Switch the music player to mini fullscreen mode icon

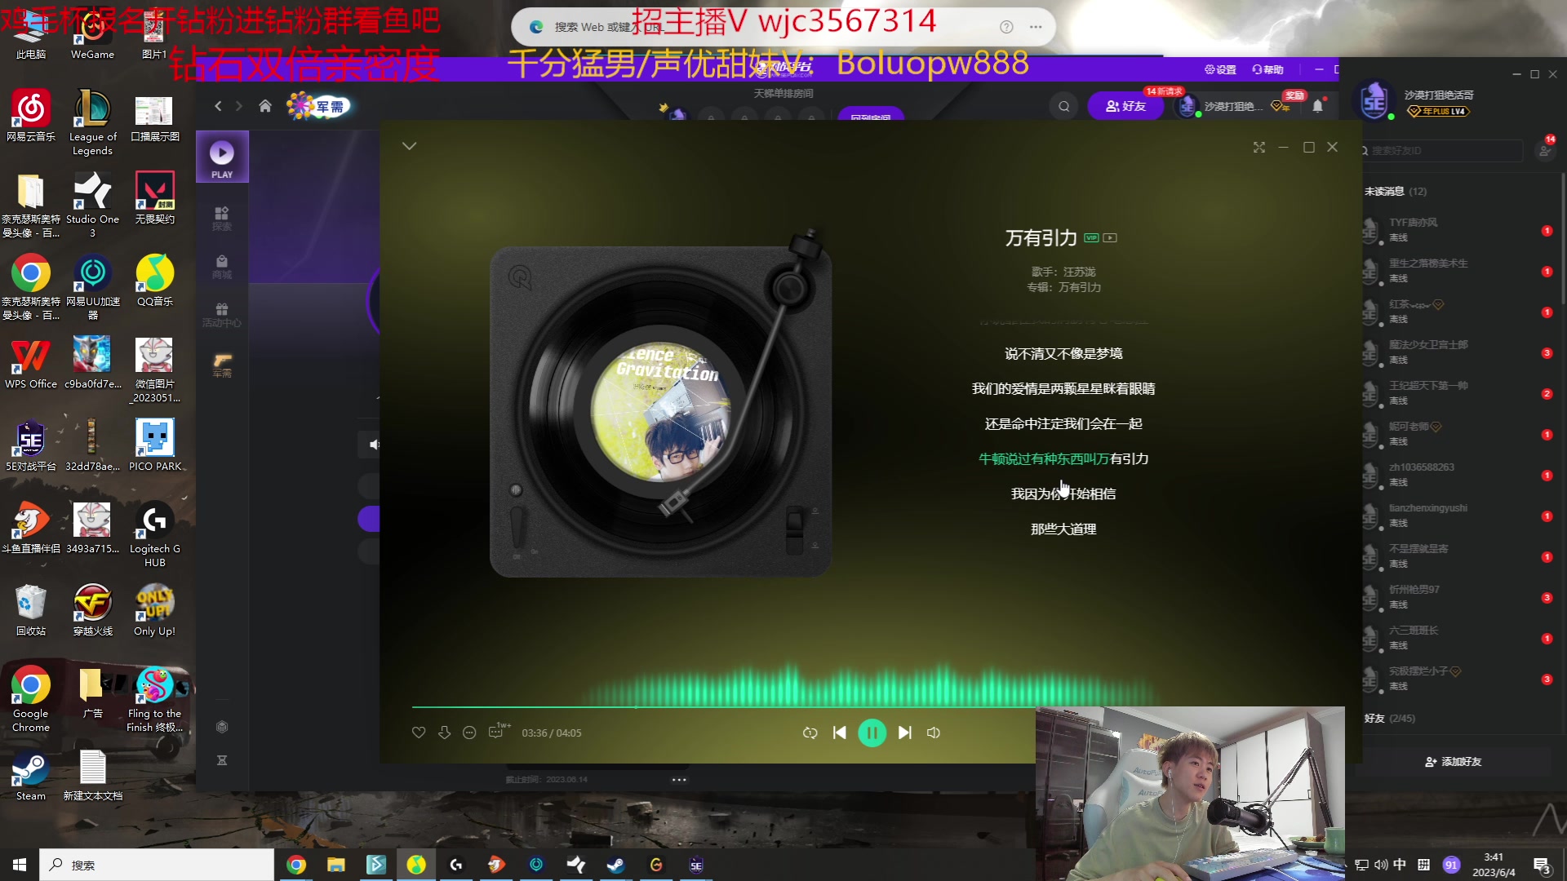pyautogui.click(x=1259, y=147)
